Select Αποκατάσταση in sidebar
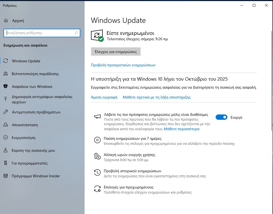Viewport: 273px width, 214px height. pyautogui.click(x=42, y=125)
